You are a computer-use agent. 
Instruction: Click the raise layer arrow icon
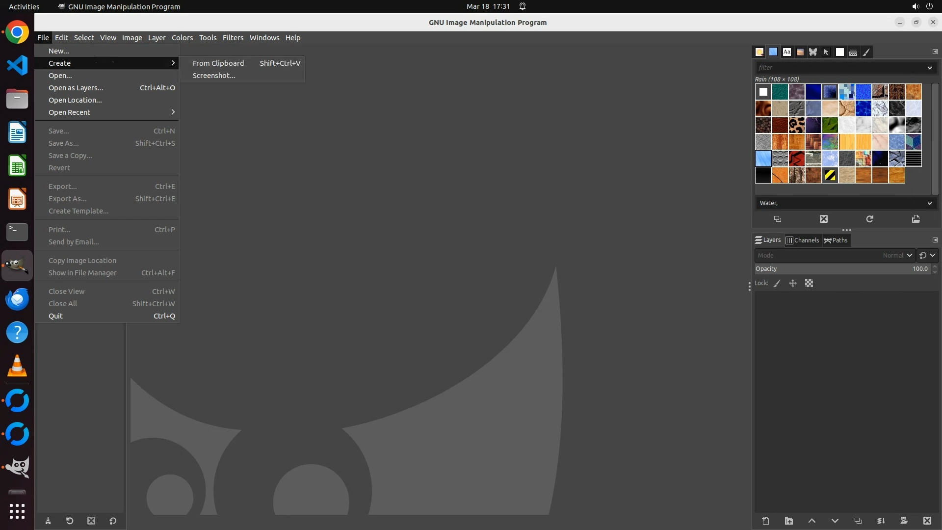point(811,521)
